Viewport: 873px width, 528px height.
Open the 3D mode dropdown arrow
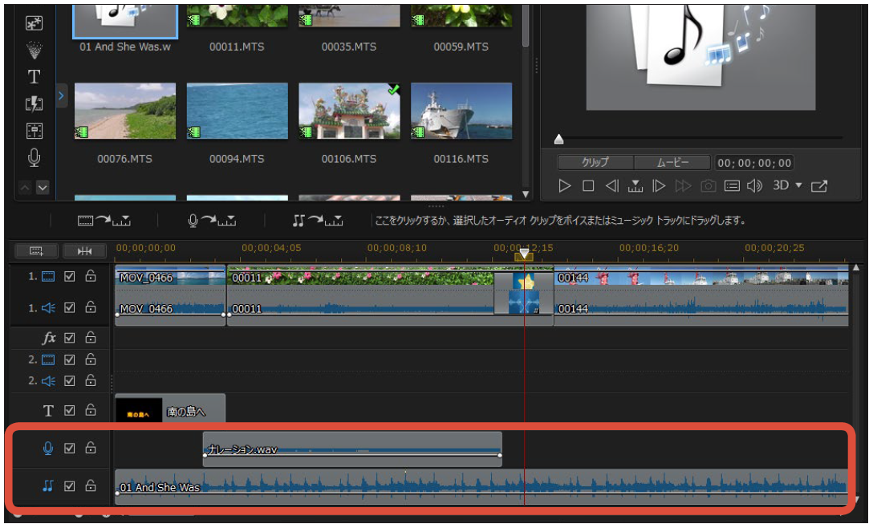(798, 185)
